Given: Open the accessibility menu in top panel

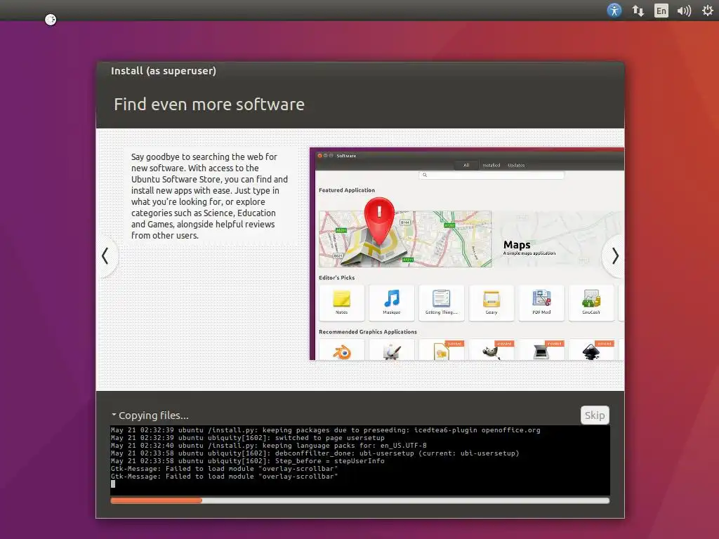Looking at the screenshot, I should tap(614, 10).
